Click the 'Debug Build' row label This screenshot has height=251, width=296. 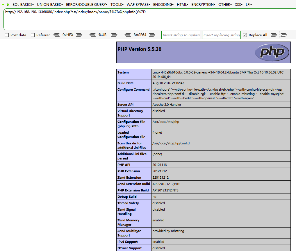click(x=127, y=197)
